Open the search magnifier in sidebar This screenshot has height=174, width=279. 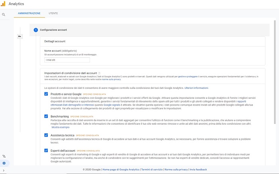click(x=4, y=15)
